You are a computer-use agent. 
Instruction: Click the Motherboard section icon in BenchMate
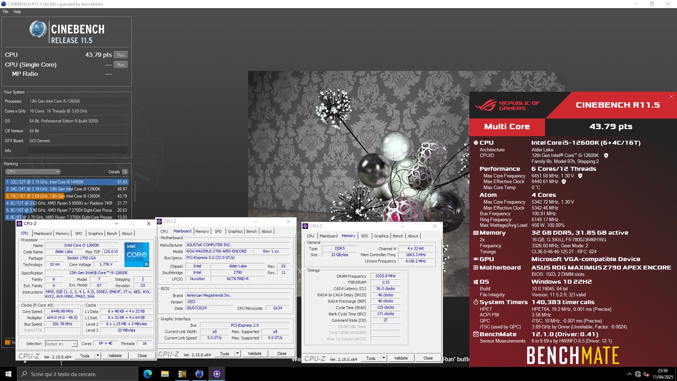pyautogui.click(x=476, y=268)
